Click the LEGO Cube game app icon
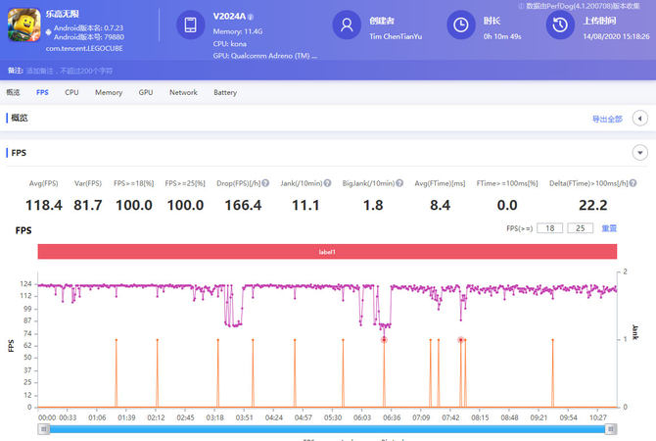The image size is (656, 441). point(23,26)
